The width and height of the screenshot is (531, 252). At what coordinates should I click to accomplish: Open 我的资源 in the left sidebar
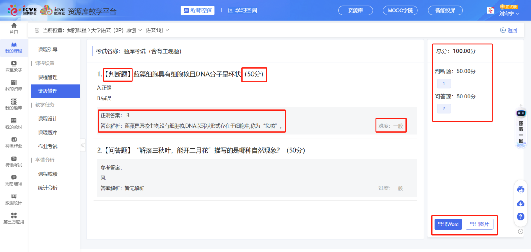coord(14,85)
